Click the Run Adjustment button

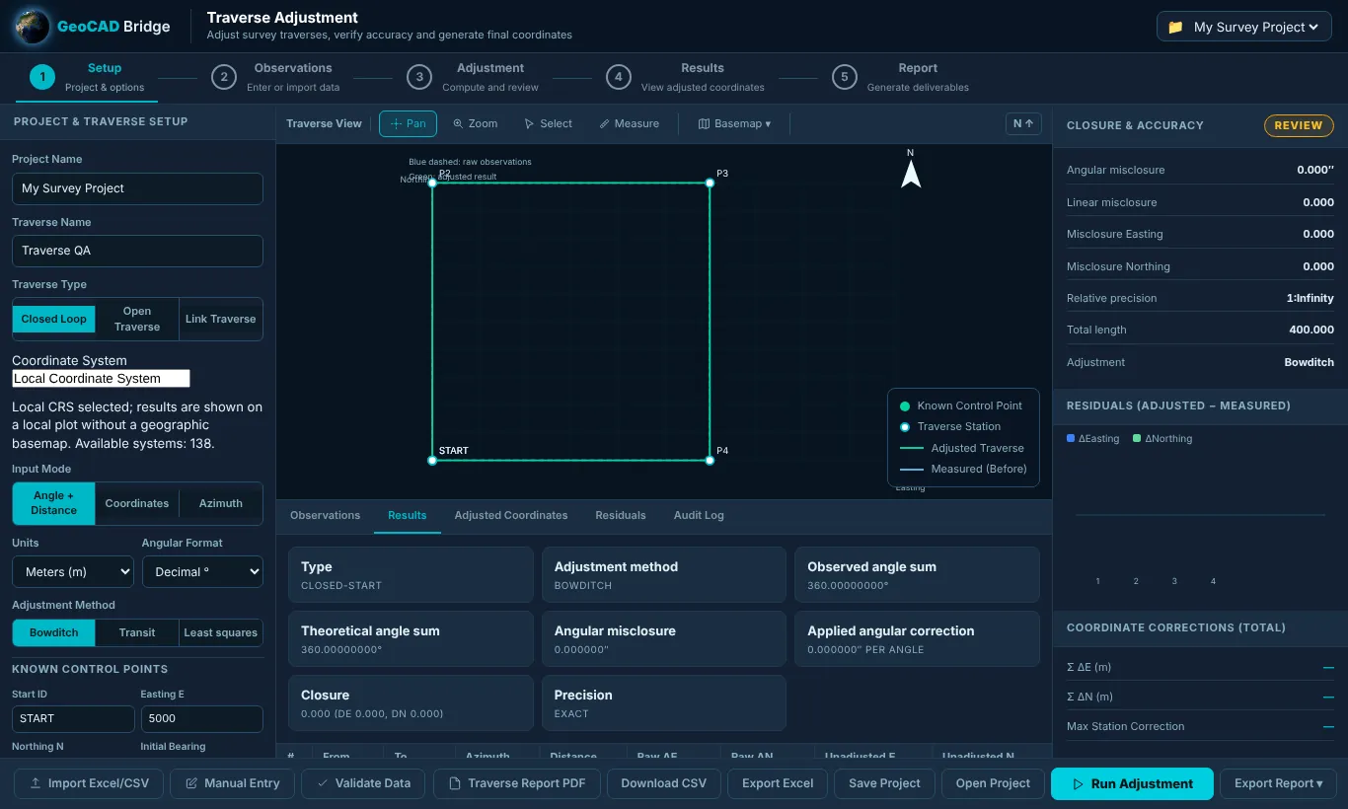coord(1132,783)
